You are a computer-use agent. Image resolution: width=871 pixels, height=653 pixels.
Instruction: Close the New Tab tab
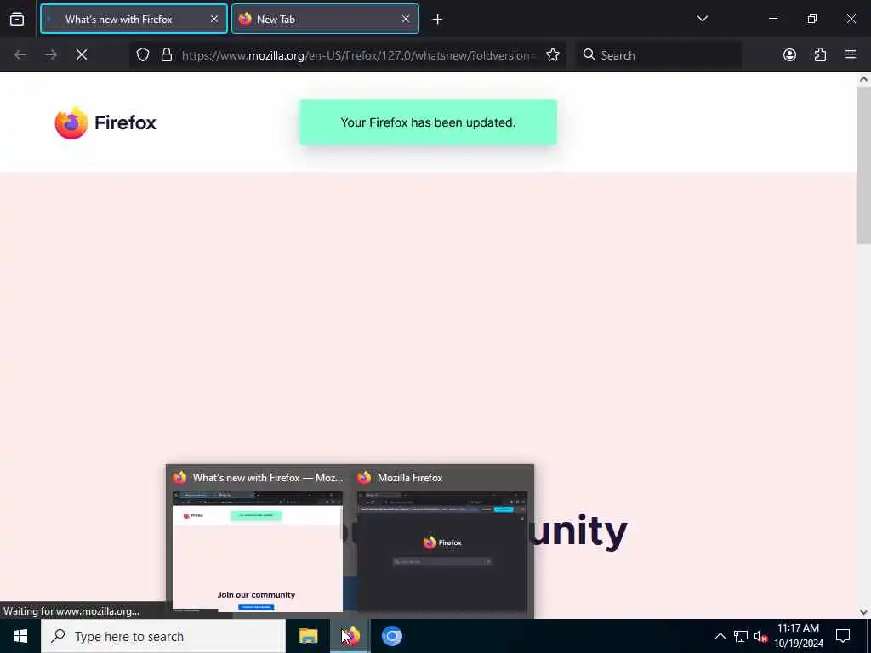[406, 20]
